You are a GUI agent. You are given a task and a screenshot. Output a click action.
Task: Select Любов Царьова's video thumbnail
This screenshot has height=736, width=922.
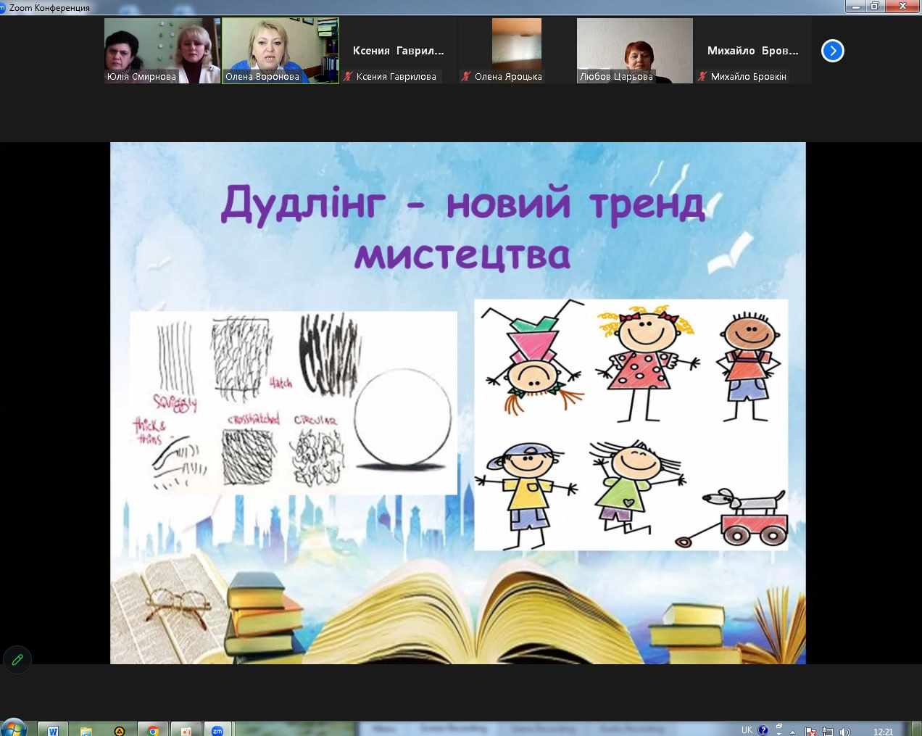pos(634,51)
